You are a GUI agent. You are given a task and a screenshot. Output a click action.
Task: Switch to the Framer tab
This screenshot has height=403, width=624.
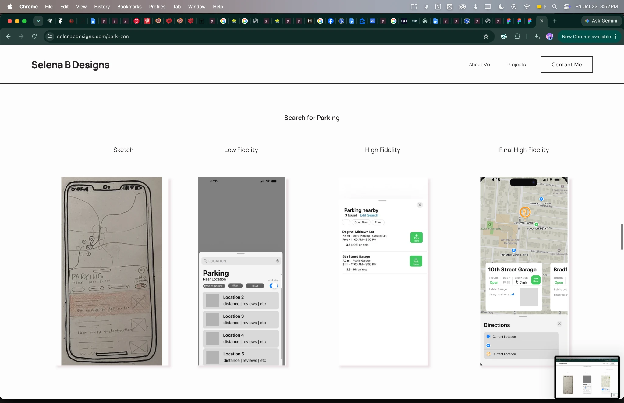(61, 21)
